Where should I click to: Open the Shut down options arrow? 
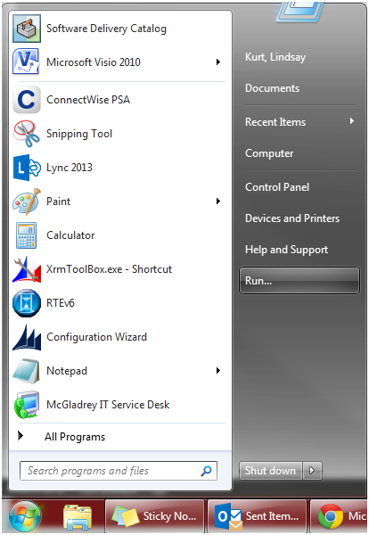[x=312, y=471]
